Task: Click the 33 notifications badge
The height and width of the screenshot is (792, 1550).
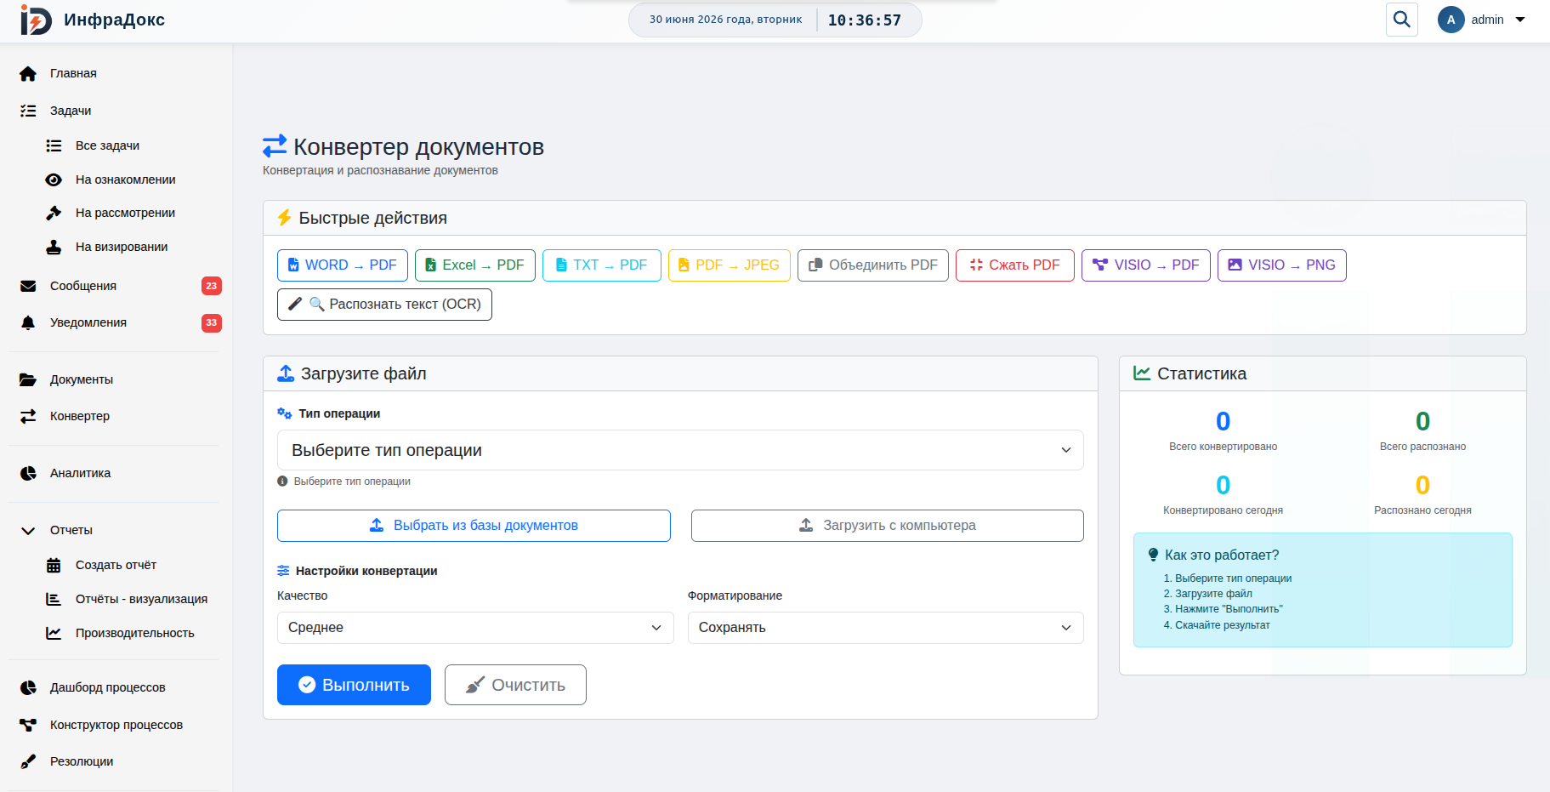Action: [212, 322]
